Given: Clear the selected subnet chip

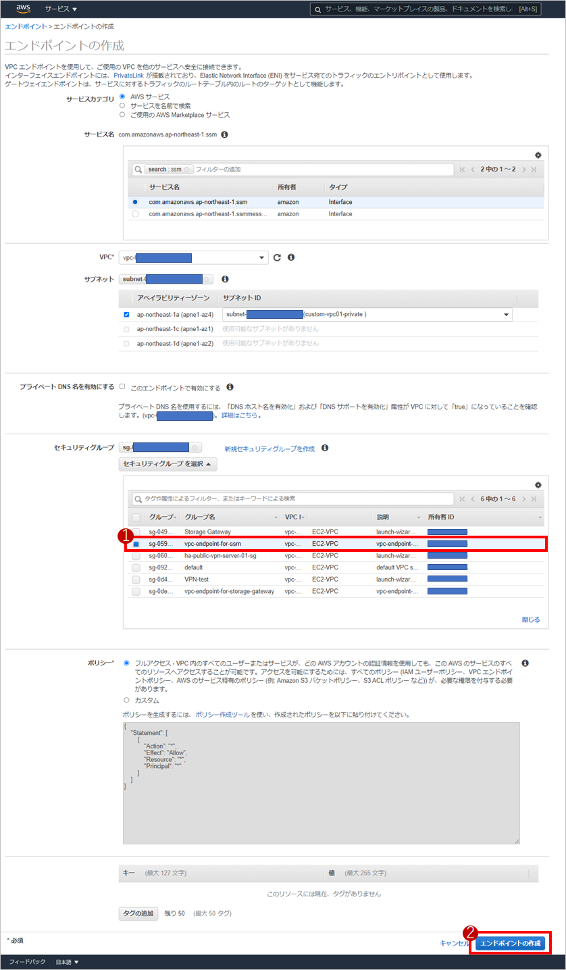Looking at the screenshot, I should pos(207,279).
